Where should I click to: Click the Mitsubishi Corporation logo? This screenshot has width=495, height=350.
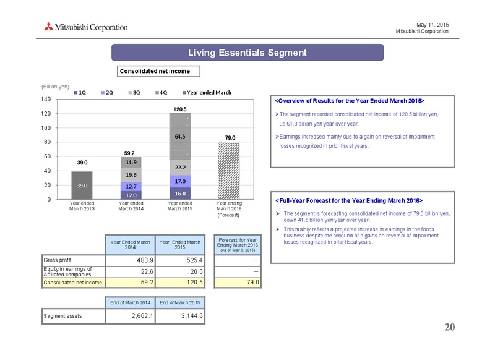[86, 27]
